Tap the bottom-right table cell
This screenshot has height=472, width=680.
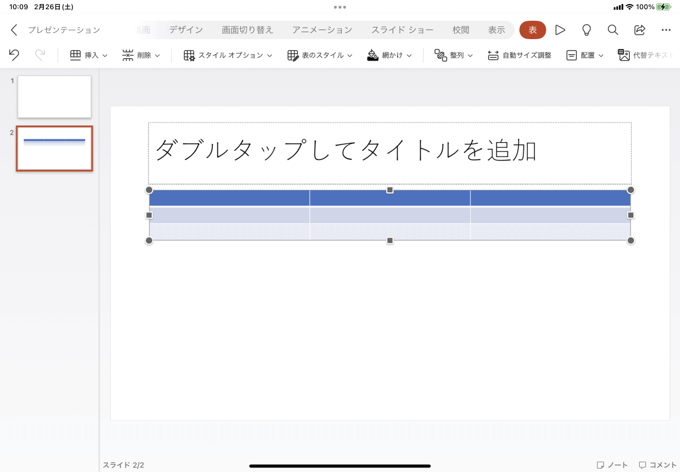tap(550, 232)
